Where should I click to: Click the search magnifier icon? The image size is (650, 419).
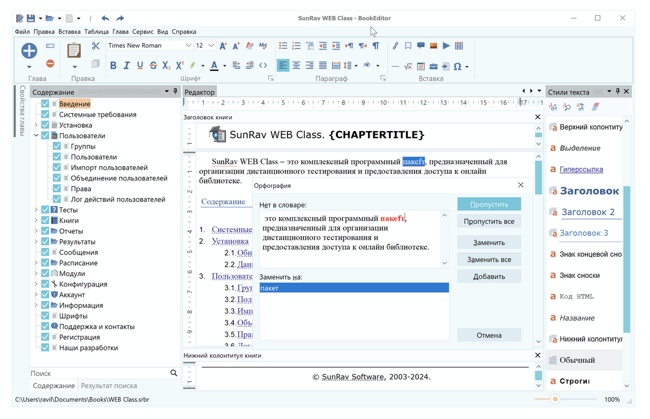[x=174, y=373]
